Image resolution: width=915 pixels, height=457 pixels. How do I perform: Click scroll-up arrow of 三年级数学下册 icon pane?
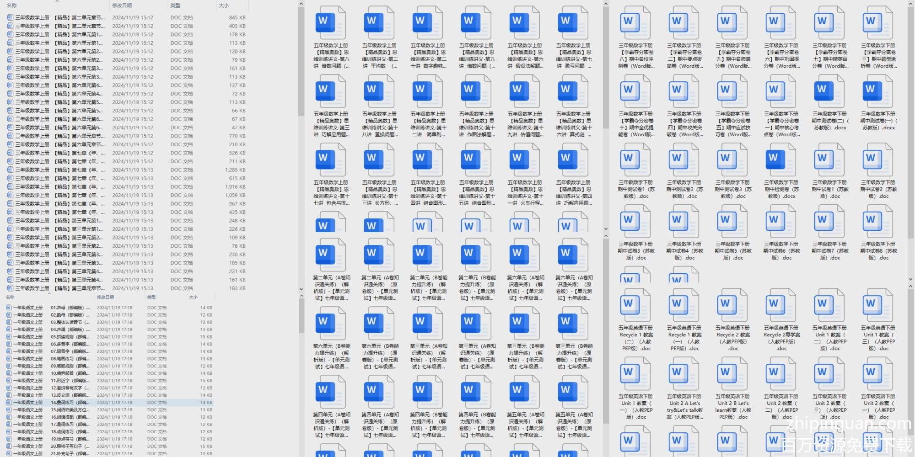pyautogui.click(x=910, y=4)
